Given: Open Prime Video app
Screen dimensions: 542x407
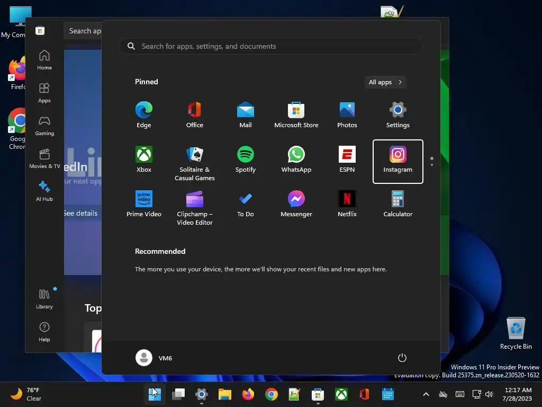Looking at the screenshot, I should tap(144, 204).
